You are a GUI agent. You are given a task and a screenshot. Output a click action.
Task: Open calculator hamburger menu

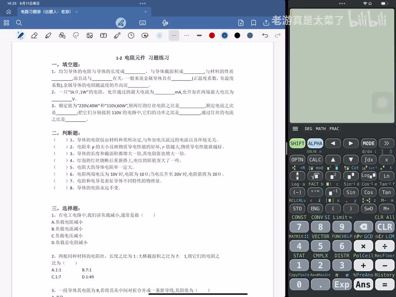tap(295, 129)
